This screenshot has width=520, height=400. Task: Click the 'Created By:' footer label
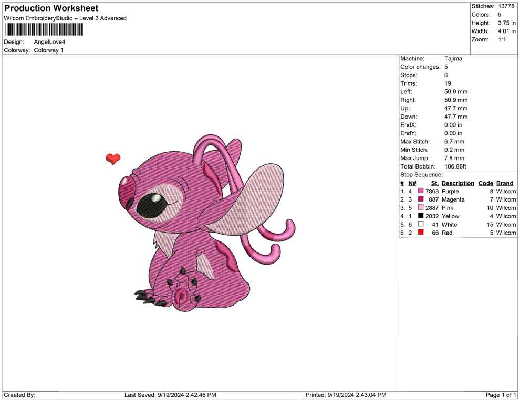pos(19,395)
